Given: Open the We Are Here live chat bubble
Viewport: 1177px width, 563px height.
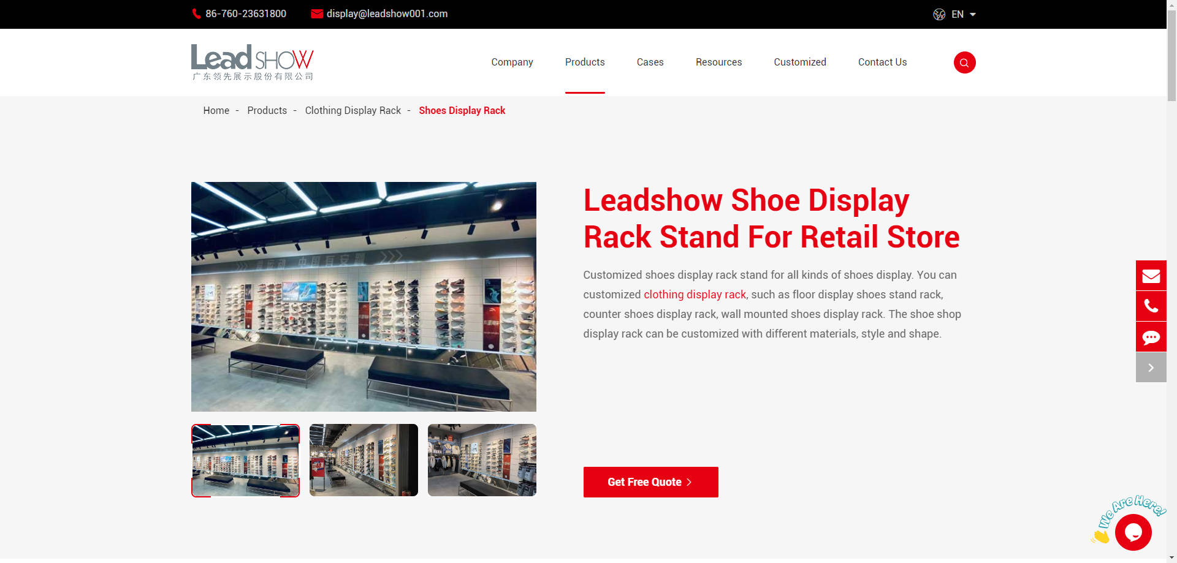Looking at the screenshot, I should (1133, 532).
